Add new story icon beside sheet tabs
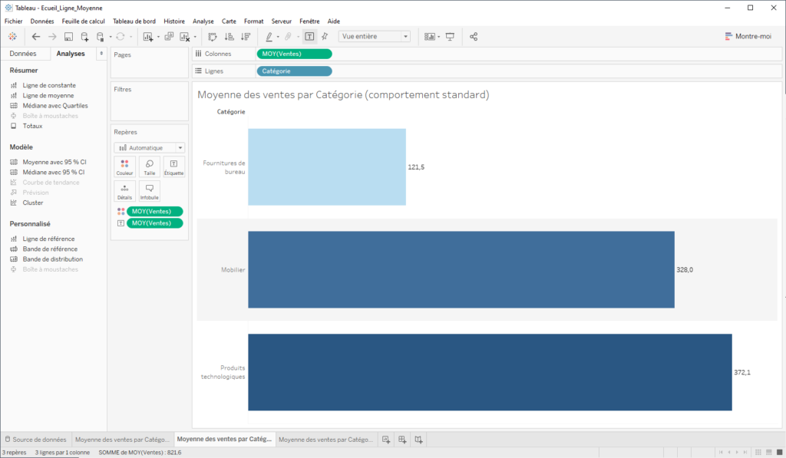Screen dimensions: 786x458 (x=418, y=440)
